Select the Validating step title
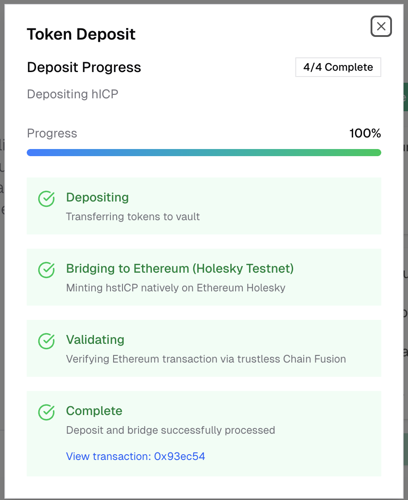Viewport: 408px width, 500px height. coord(95,340)
